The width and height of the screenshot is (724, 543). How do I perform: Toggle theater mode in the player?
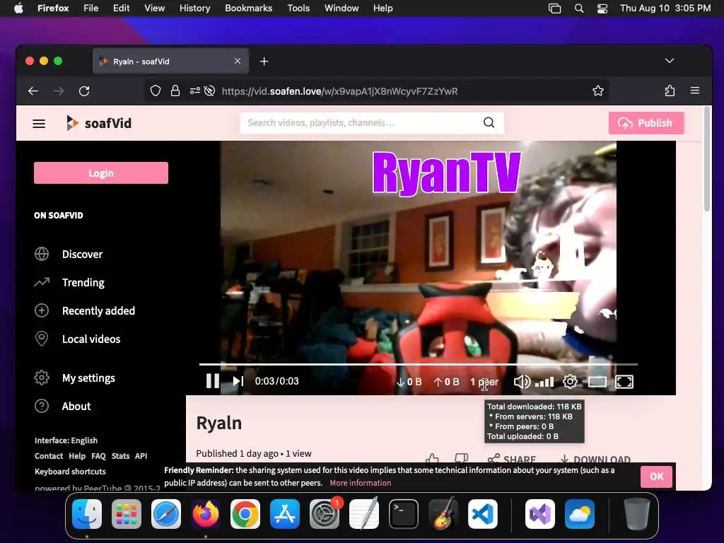[597, 382]
